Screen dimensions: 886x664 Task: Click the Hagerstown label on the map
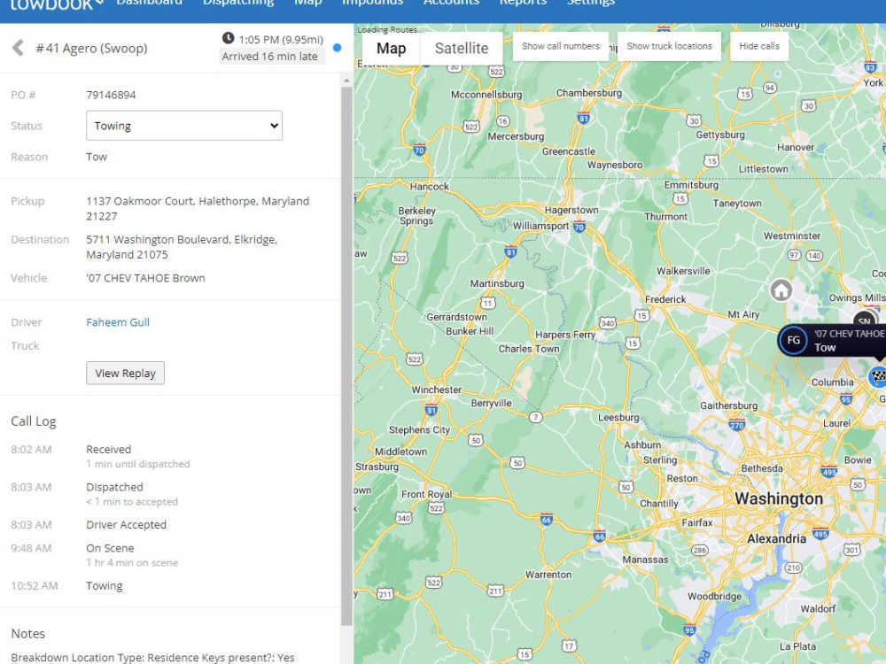pos(571,210)
